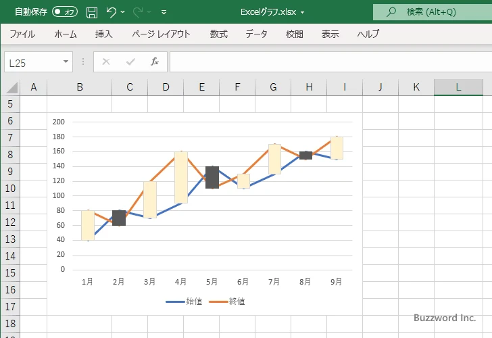The height and width of the screenshot is (338, 492).
Task: Open the ファイル tab
Action: [22, 34]
